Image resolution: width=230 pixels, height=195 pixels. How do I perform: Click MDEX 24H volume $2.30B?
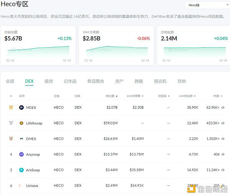pyautogui.click(x=138, y=108)
